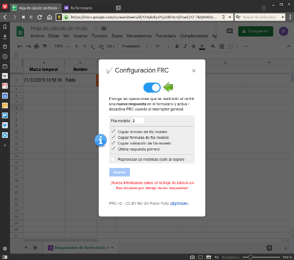Open the fill color picker

pos(213,46)
